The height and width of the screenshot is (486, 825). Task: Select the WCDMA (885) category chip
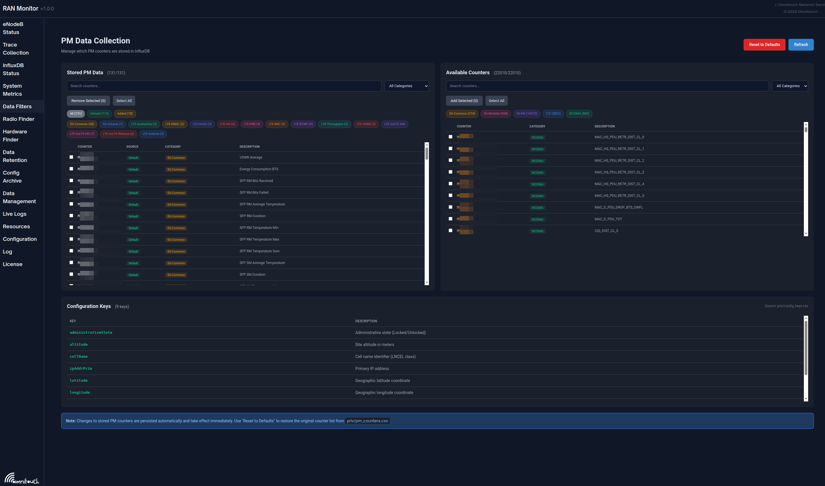(579, 114)
